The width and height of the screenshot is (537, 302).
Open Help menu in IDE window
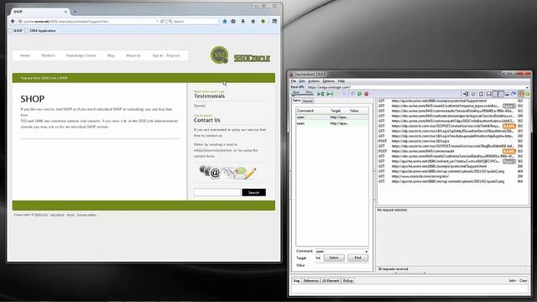tap(341, 81)
